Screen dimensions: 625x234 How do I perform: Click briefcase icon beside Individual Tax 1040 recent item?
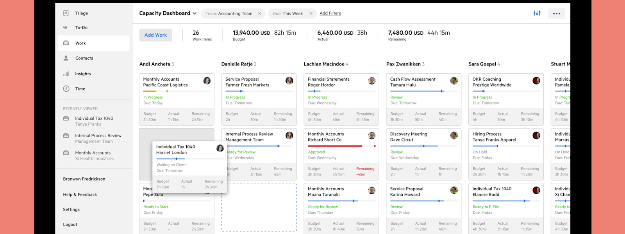66,118
